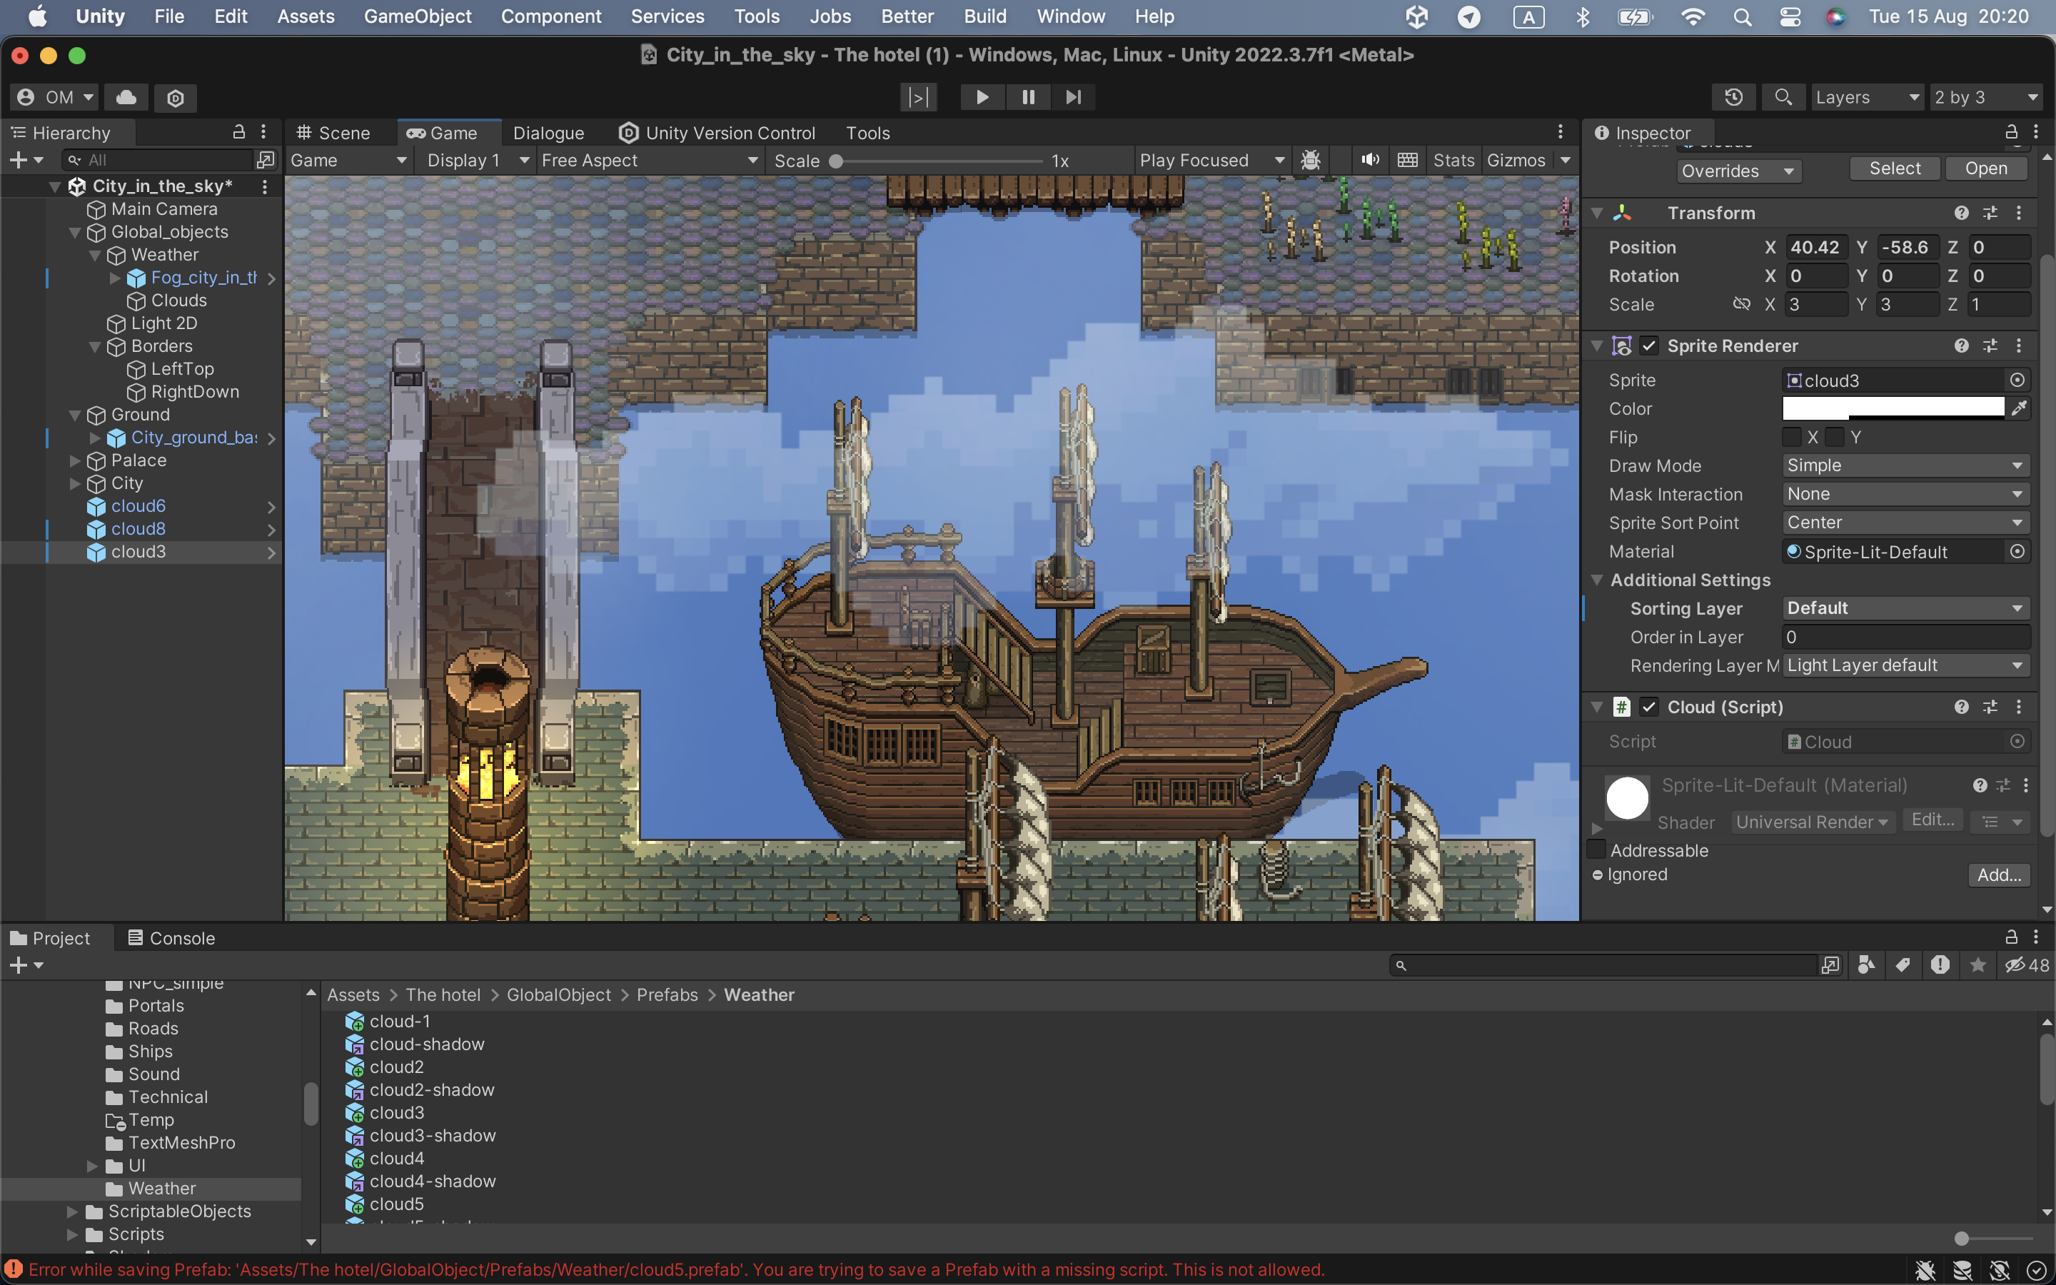Open the cloud services icon
This screenshot has width=2056, height=1285.
[x=126, y=97]
